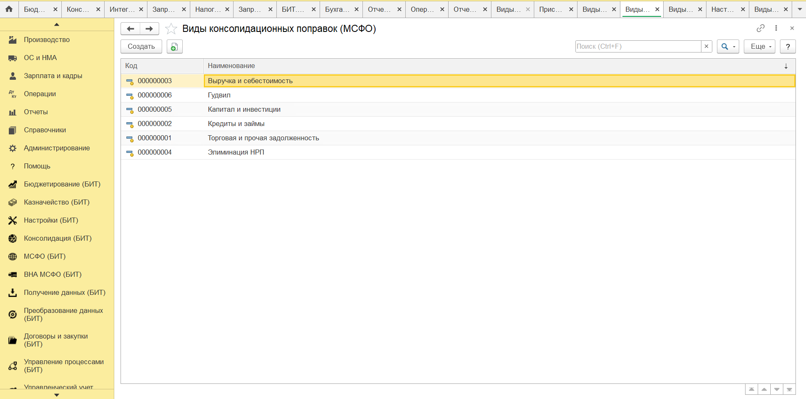The width and height of the screenshot is (806, 399).
Task: Open Справочники section label
Action: coord(45,130)
